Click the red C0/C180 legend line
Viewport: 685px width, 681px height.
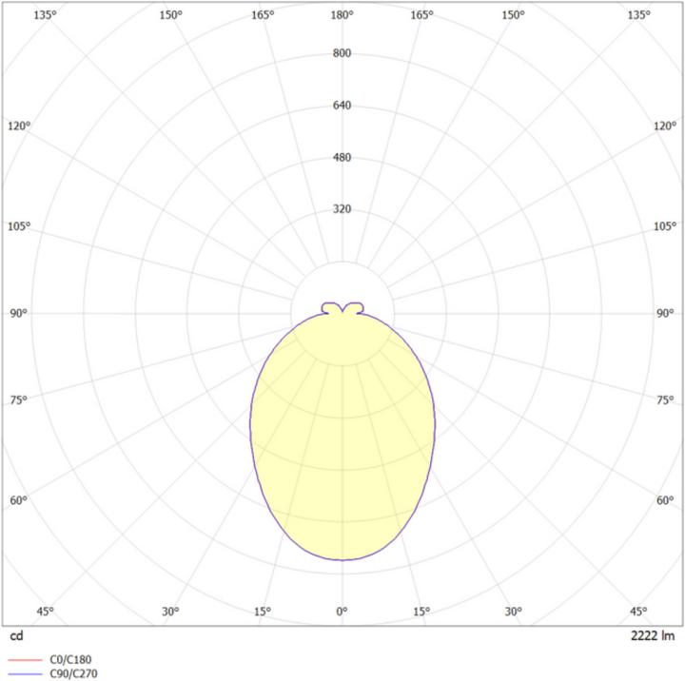click(x=25, y=660)
